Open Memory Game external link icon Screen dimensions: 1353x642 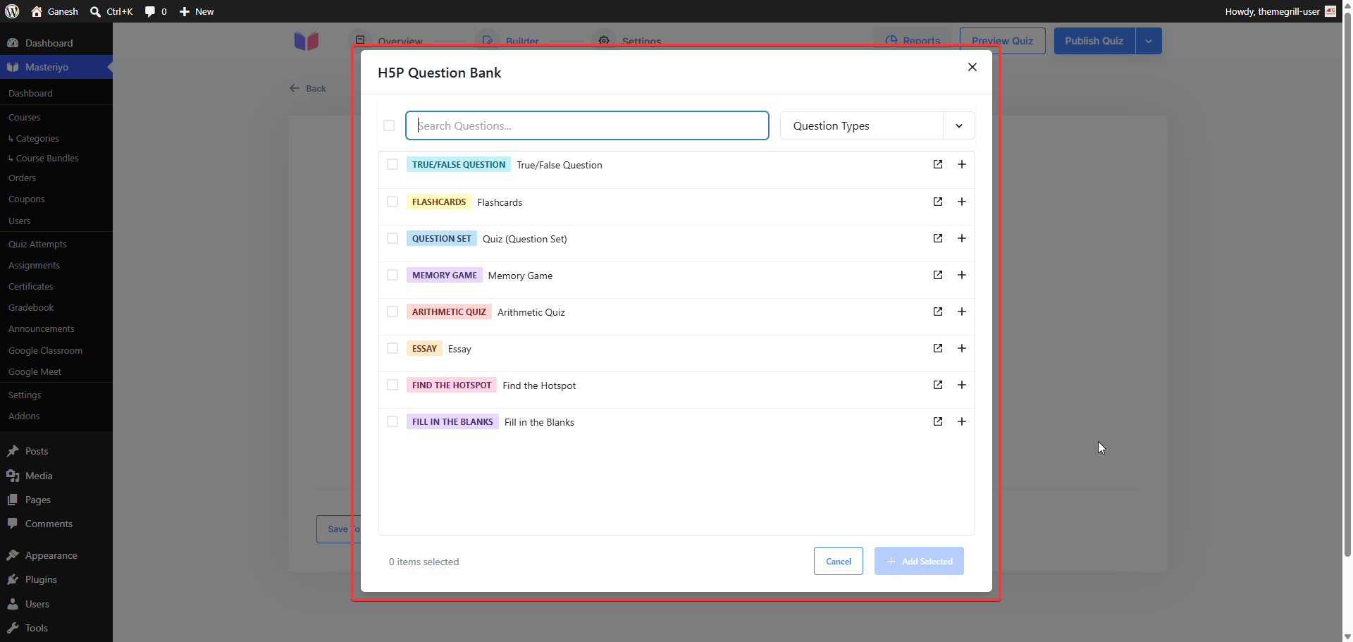pos(938,275)
